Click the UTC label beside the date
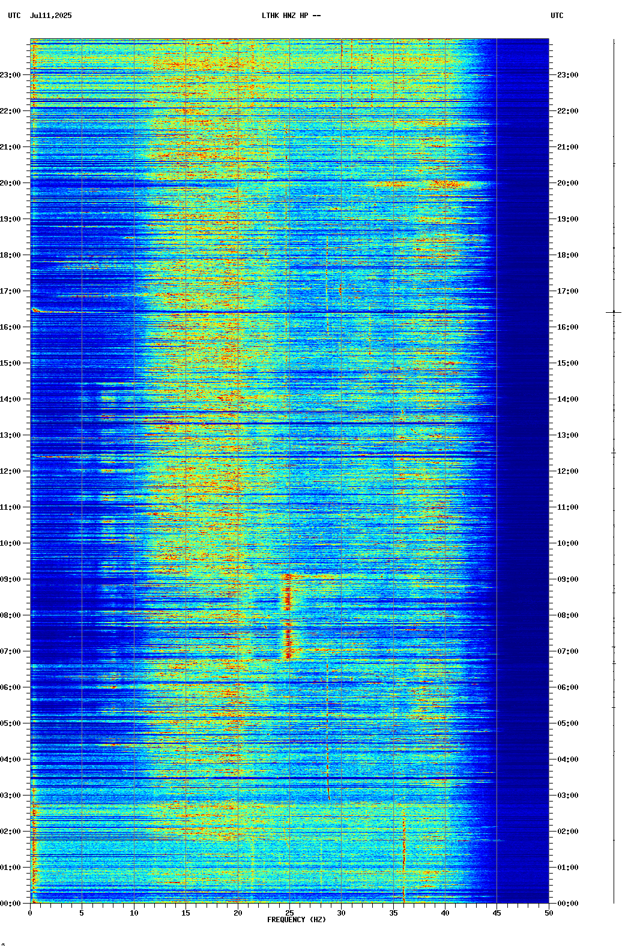The height and width of the screenshot is (951, 640). coord(14,16)
